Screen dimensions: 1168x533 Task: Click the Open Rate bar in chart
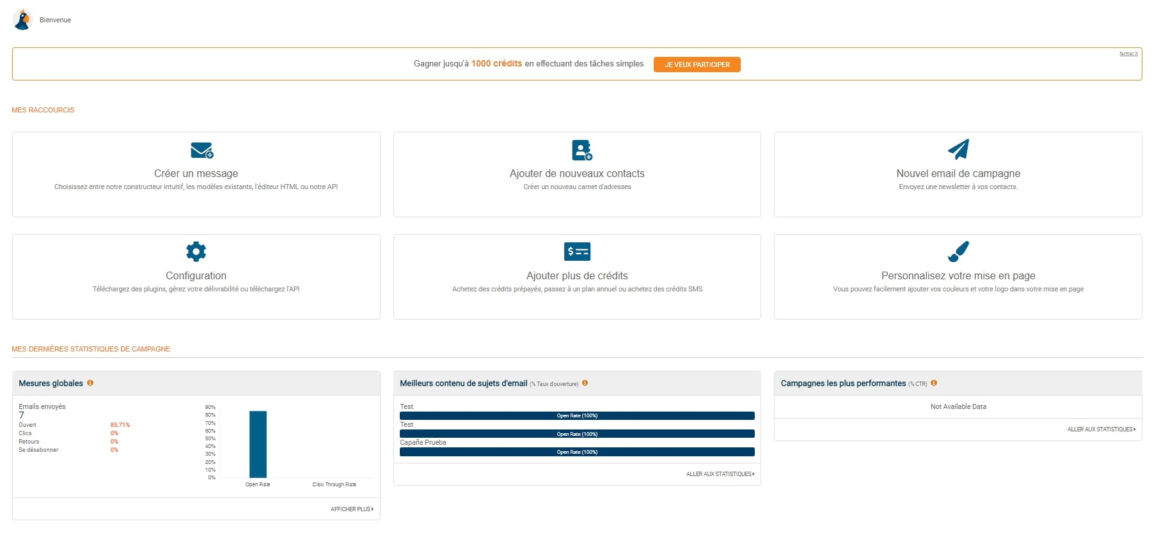click(x=258, y=444)
